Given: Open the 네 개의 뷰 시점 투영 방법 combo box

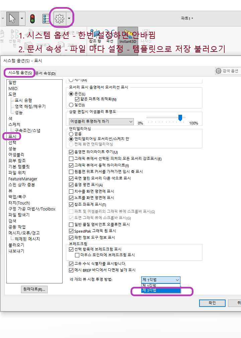Looking at the screenshot, I should (161, 280).
